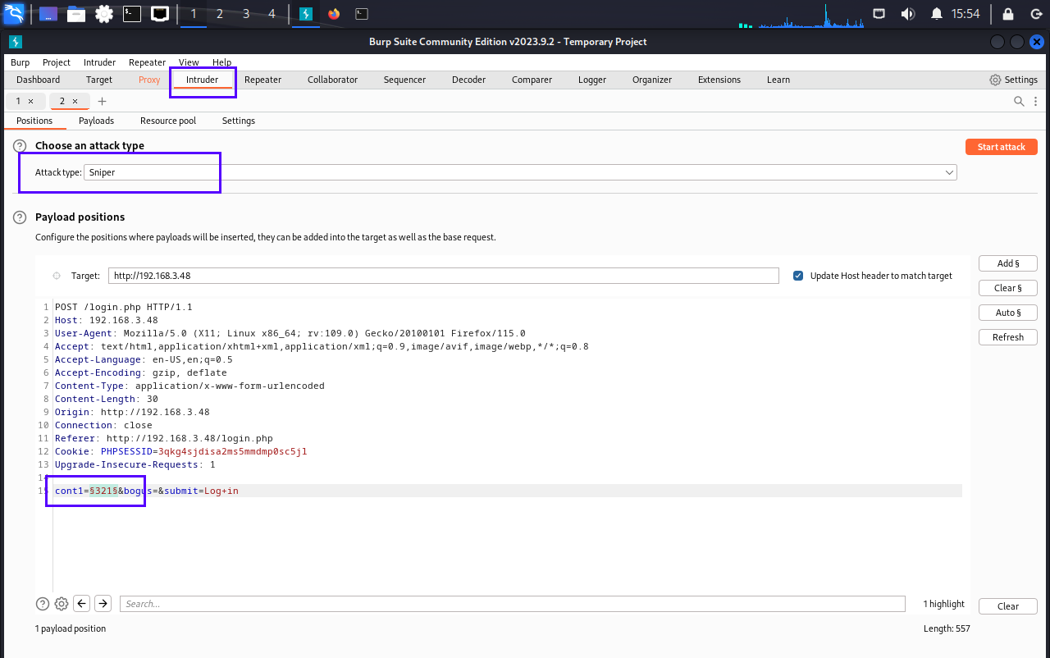Open the Kali Linux applications menu icon
This screenshot has height=658, width=1050.
[x=14, y=14]
